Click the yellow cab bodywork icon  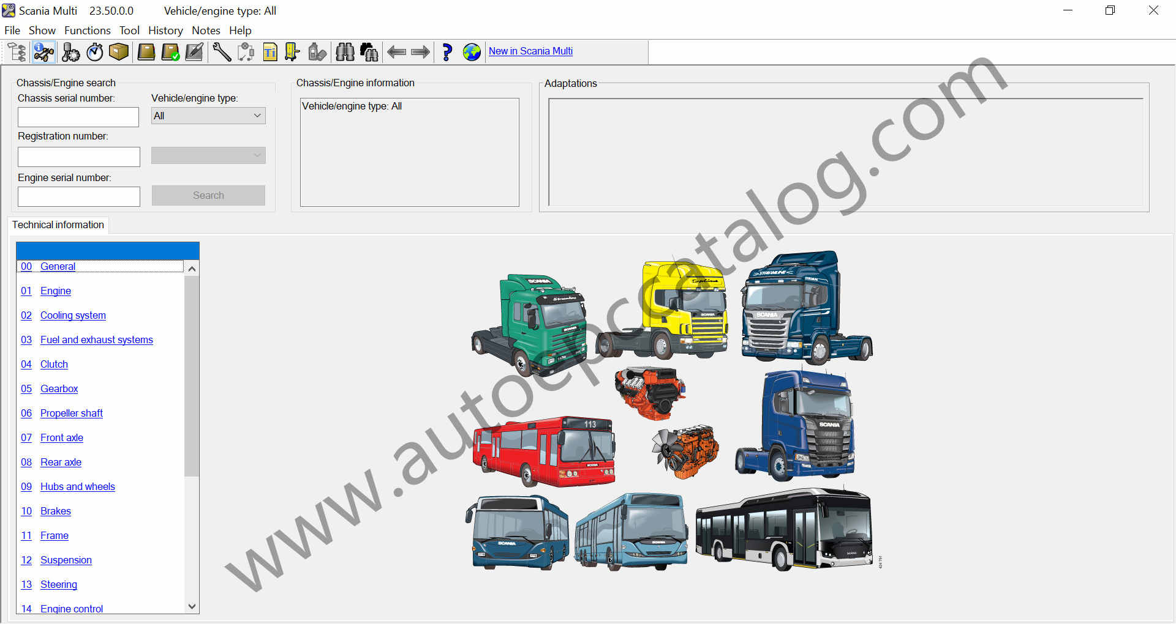[292, 52]
